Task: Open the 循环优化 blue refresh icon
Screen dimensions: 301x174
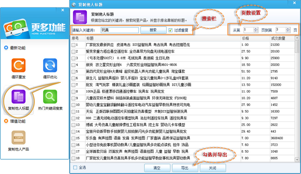Action: tap(50, 65)
